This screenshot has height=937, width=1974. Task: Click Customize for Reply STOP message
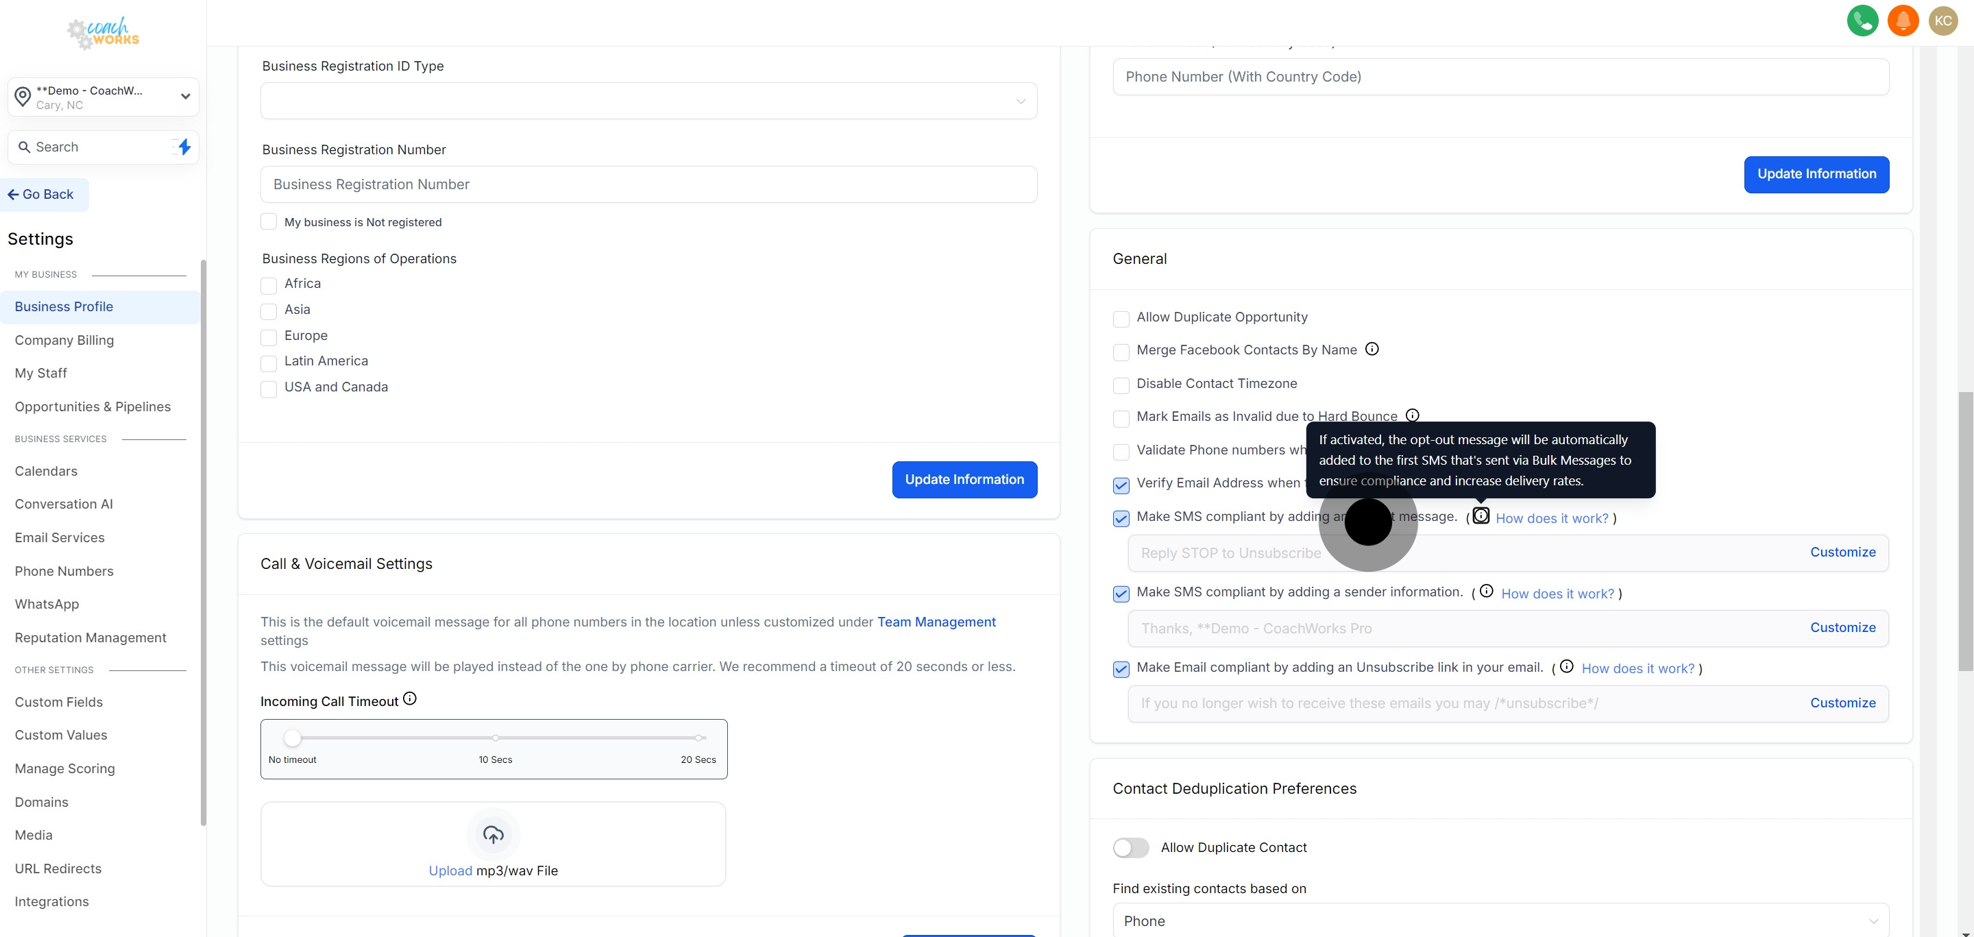click(x=1842, y=552)
